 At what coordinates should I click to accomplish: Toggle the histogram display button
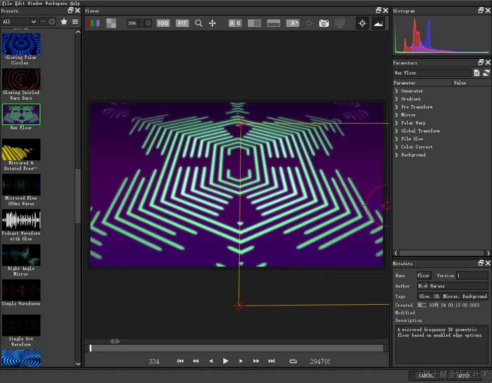(x=378, y=23)
